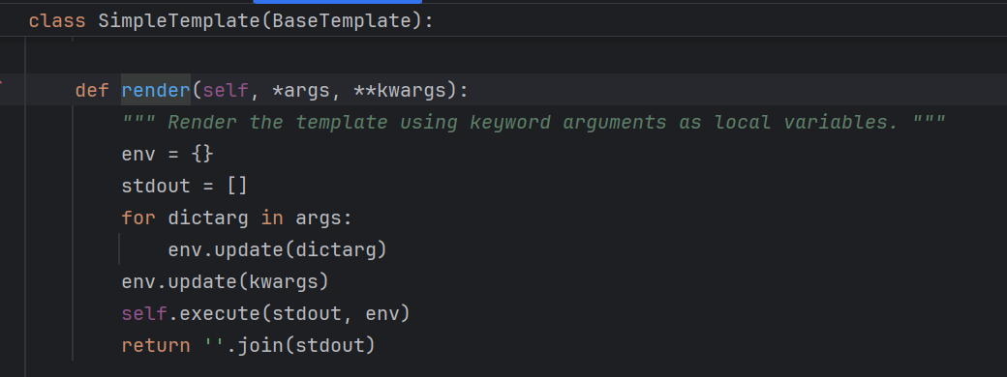Click the self parameter in render signature
Viewport: 1007px width, 377px height.
tap(226, 91)
